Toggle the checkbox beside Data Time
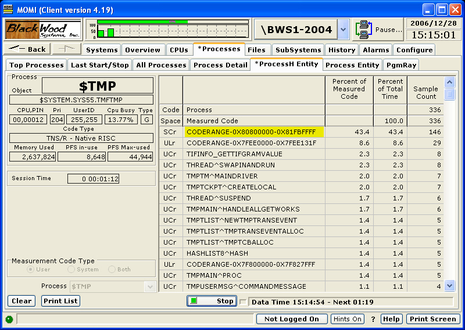Viewport: 465px width, 330px height. (x=243, y=302)
